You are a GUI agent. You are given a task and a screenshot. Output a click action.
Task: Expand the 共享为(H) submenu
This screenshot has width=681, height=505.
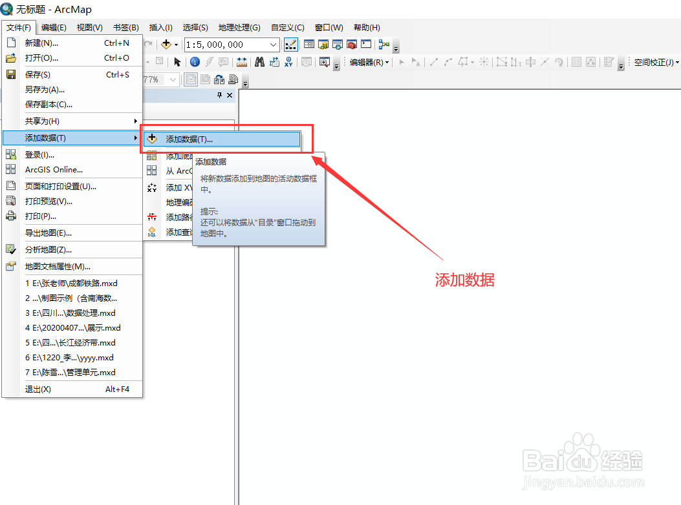(72, 121)
